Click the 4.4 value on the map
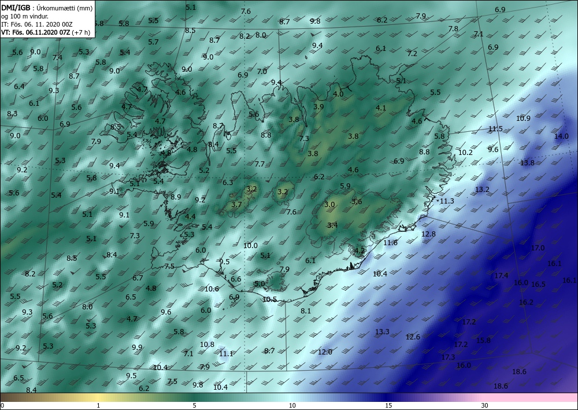 tap(190, 216)
